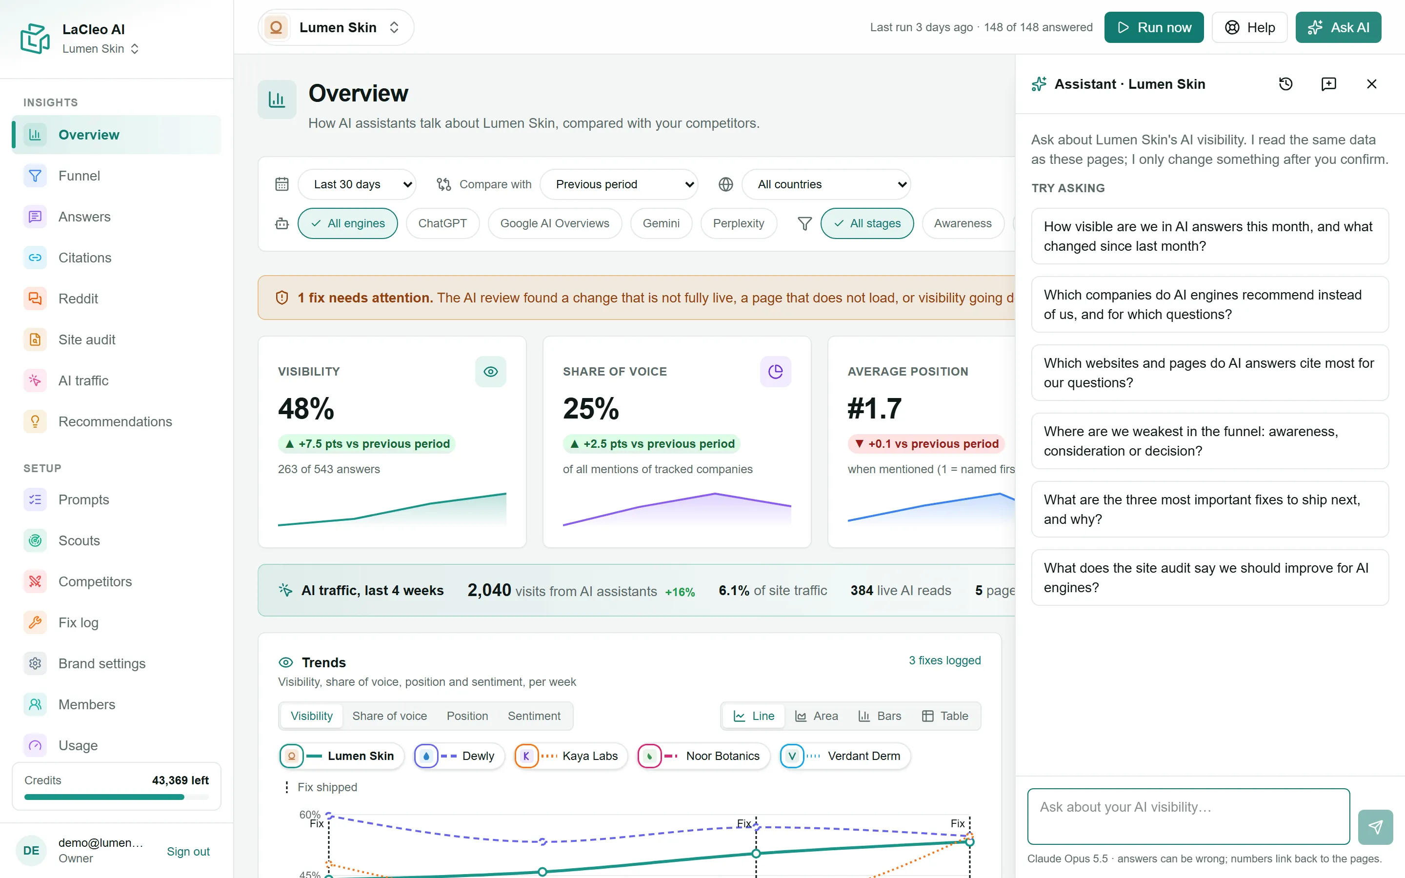Open AI traffic page
The width and height of the screenshot is (1405, 878).
tap(116, 380)
